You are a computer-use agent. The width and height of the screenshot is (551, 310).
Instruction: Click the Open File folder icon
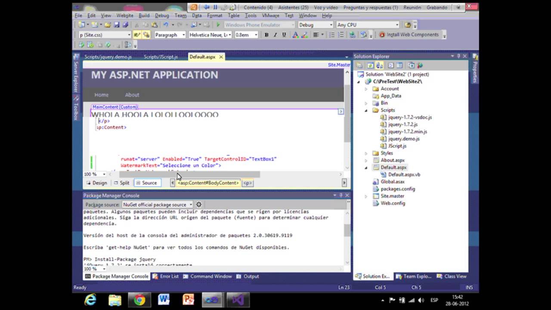pos(108,25)
